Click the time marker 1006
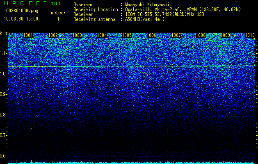 tap(151, 35)
